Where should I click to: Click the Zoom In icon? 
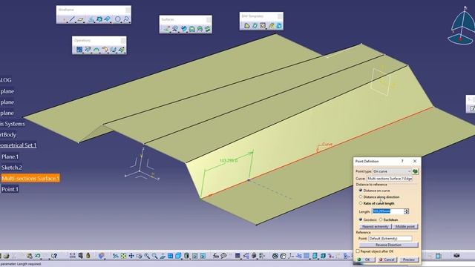tap(147, 256)
